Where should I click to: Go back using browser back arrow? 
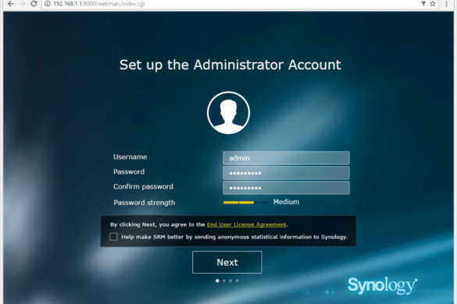pos(10,4)
